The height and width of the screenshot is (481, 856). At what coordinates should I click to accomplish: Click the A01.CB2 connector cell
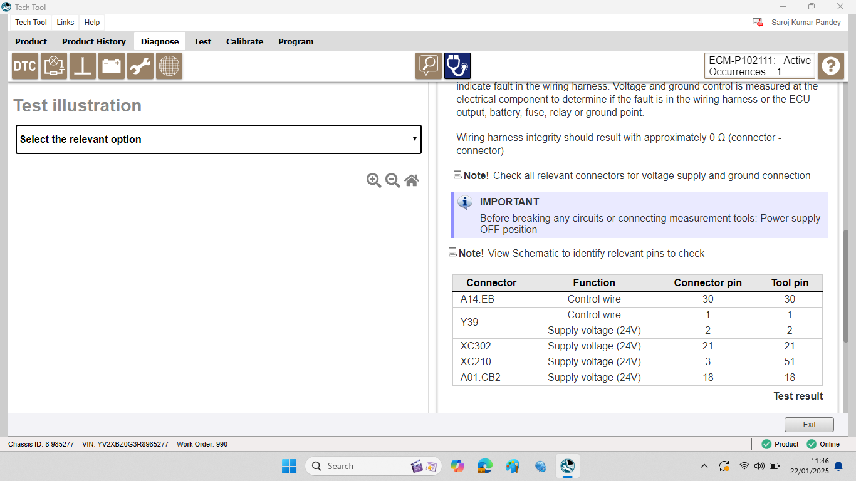click(x=492, y=378)
